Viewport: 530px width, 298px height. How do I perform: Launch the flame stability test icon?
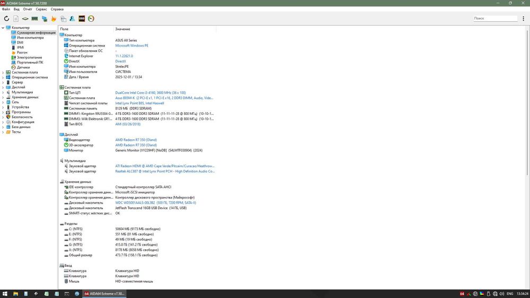click(54, 19)
